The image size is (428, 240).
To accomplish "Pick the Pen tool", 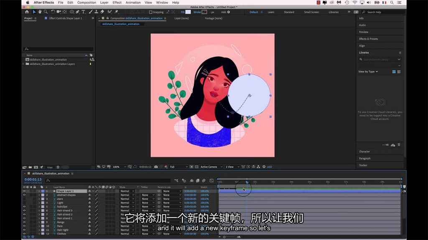I will point(78,12).
